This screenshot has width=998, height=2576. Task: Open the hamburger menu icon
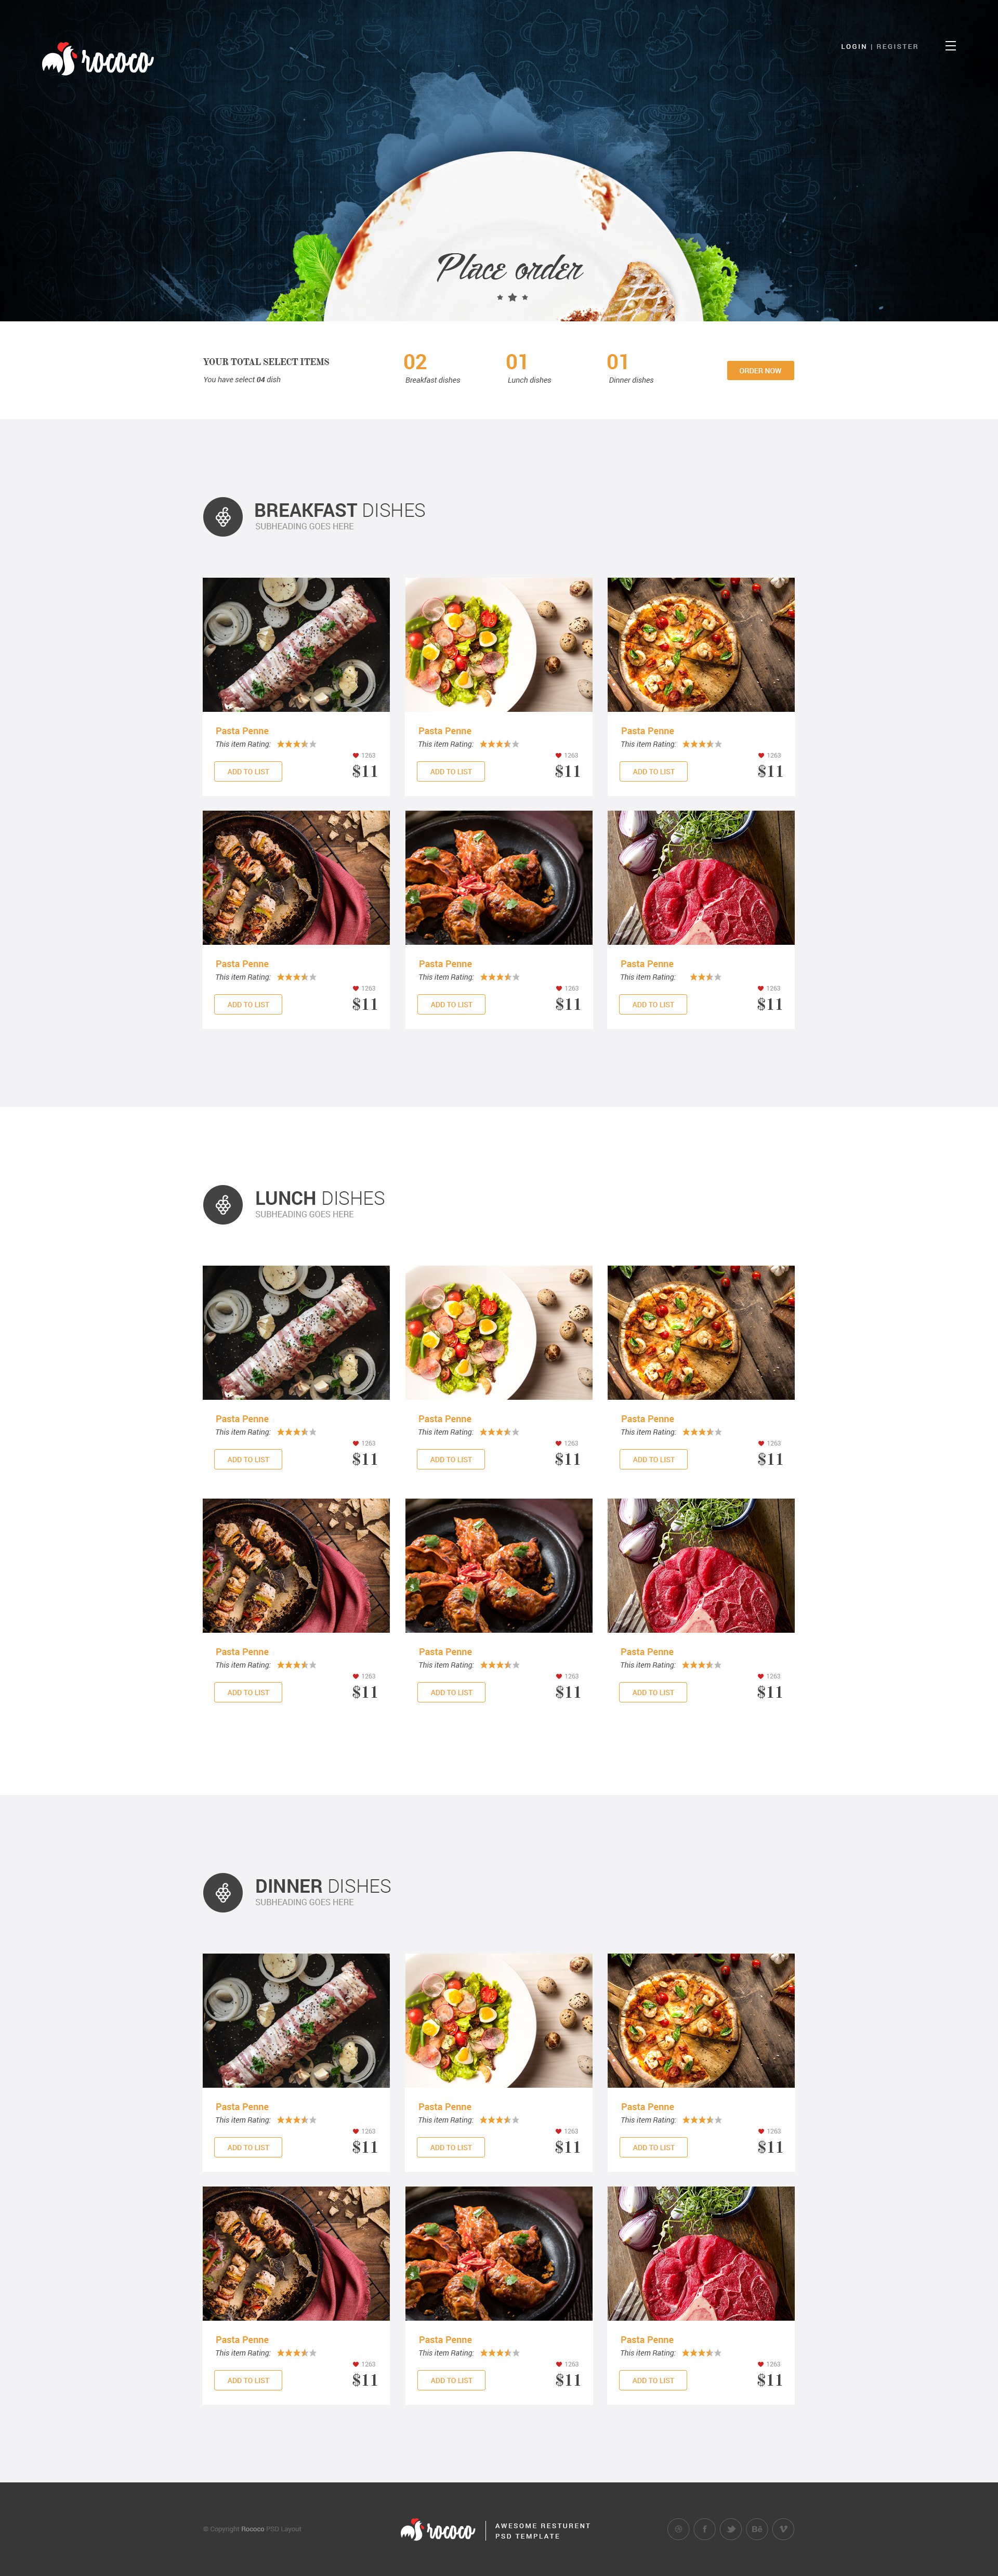950,46
